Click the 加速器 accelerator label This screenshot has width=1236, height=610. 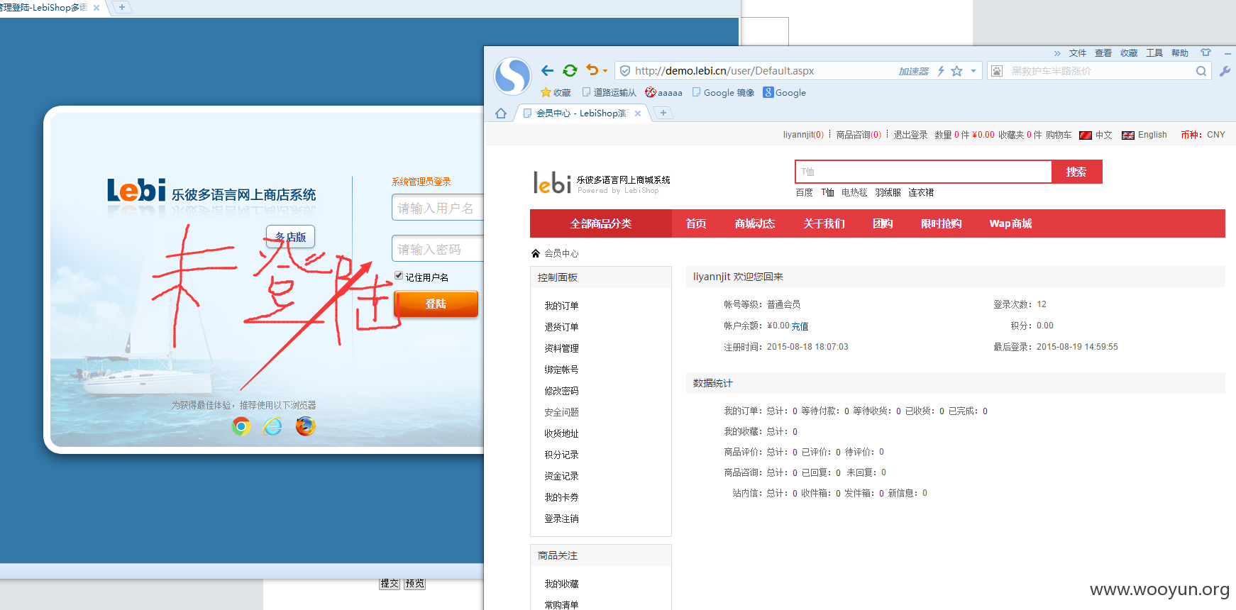coord(914,71)
